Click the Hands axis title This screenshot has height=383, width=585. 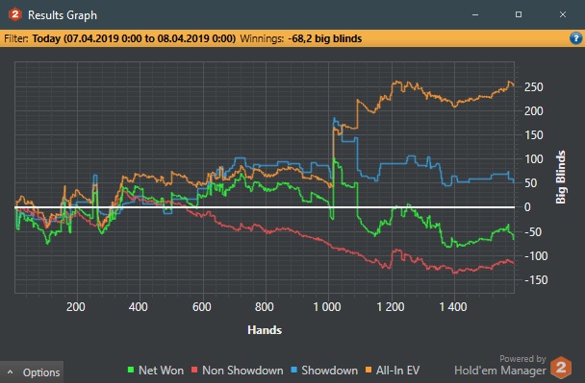click(265, 330)
